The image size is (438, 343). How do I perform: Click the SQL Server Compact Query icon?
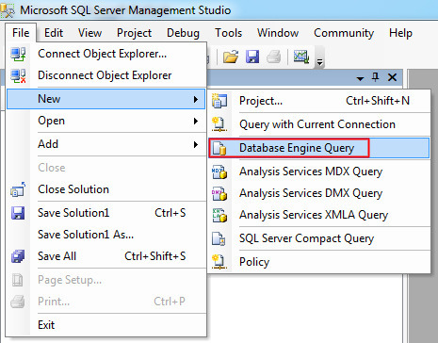pos(219,238)
